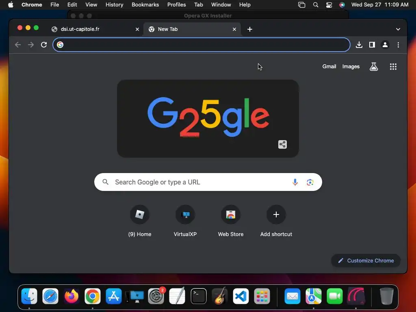The width and height of the screenshot is (416, 312).
Task: Click the date and time in menu bar
Action: click(380, 4)
